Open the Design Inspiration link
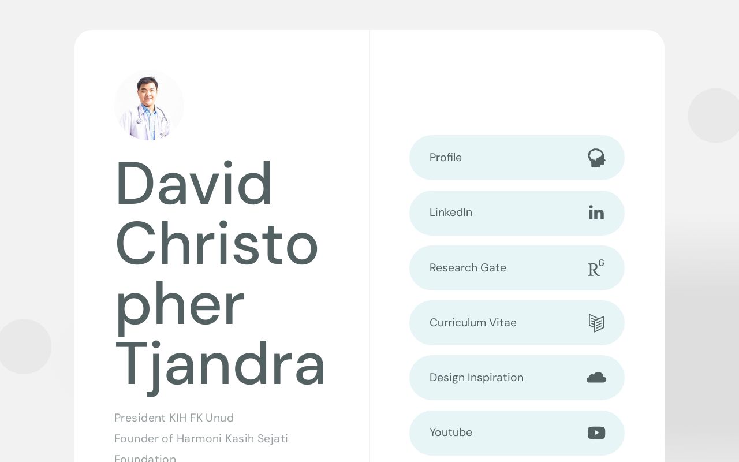 point(517,377)
